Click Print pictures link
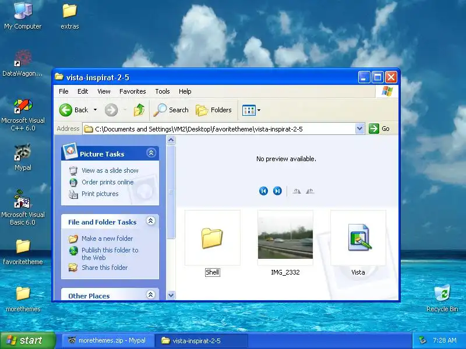The height and width of the screenshot is (349, 466). (100, 194)
